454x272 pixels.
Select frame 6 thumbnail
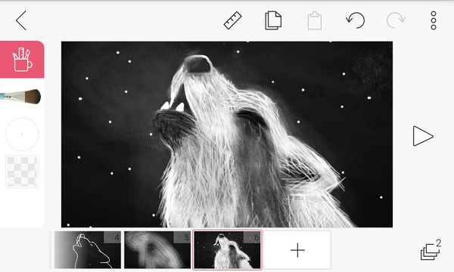(227, 250)
